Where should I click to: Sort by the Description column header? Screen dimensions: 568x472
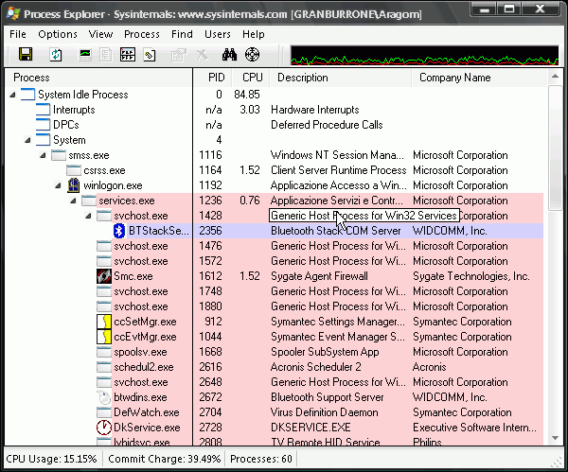tap(341, 78)
